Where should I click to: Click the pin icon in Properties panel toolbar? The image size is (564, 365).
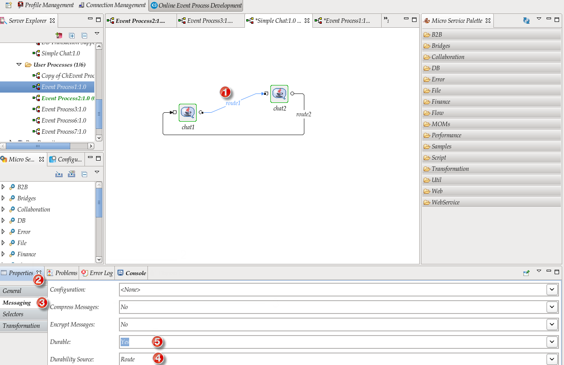coord(526,272)
